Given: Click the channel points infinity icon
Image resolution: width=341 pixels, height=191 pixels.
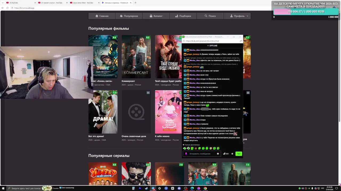Looking at the screenshot, I should coord(226,154).
